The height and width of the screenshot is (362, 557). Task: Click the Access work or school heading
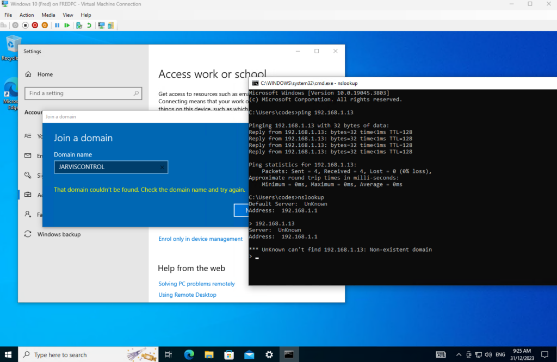[x=212, y=74]
